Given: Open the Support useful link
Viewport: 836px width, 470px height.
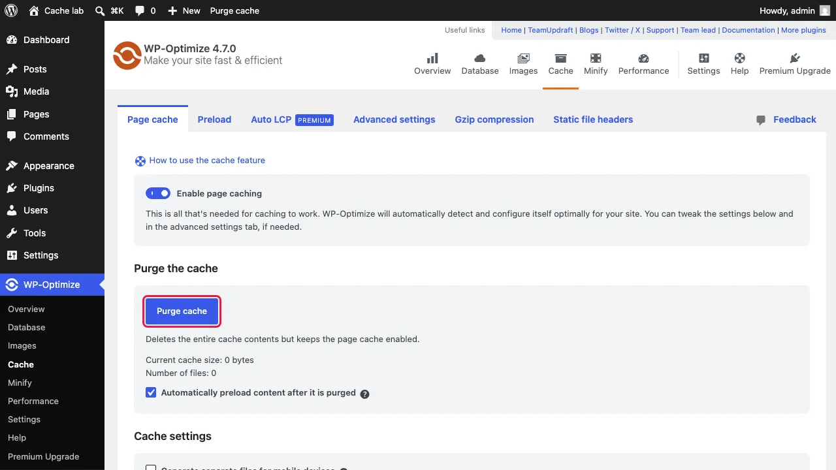Looking at the screenshot, I should pos(660,30).
